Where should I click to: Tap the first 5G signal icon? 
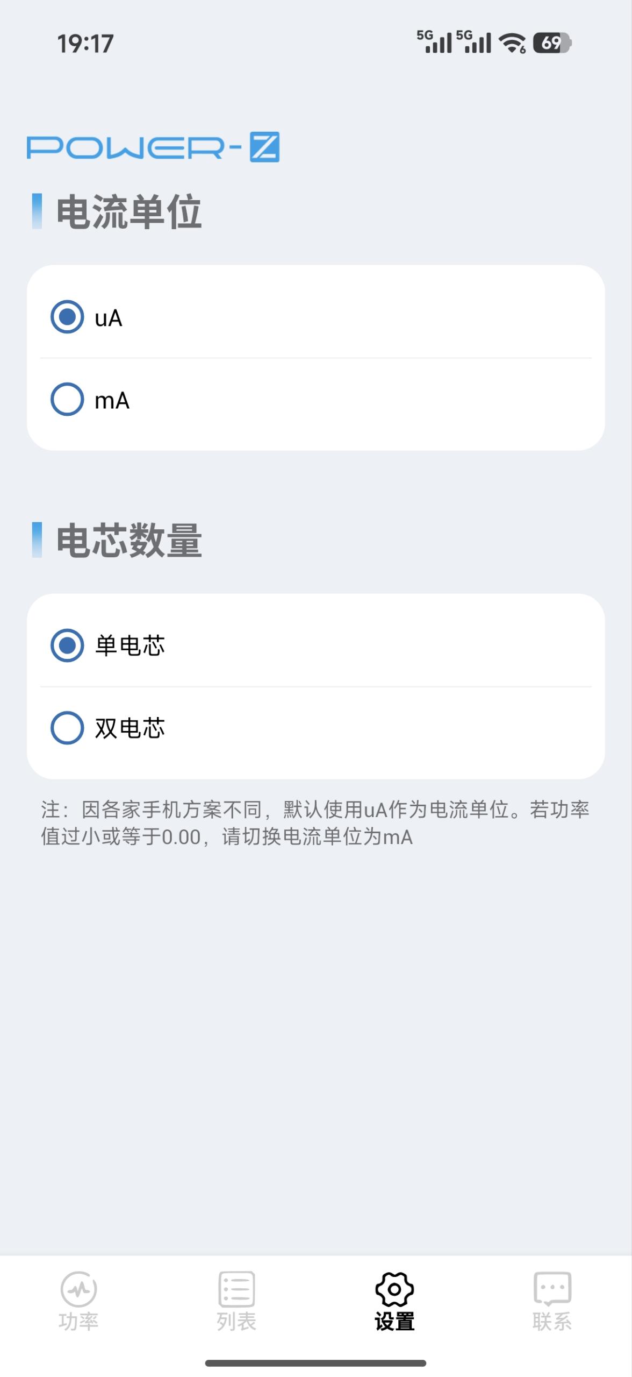[435, 42]
